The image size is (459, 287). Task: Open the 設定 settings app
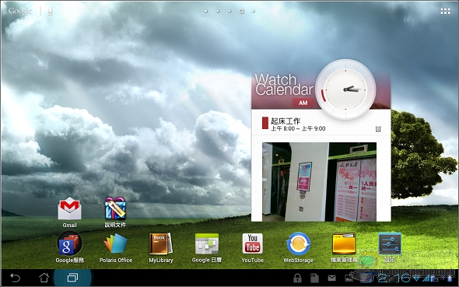click(390, 243)
